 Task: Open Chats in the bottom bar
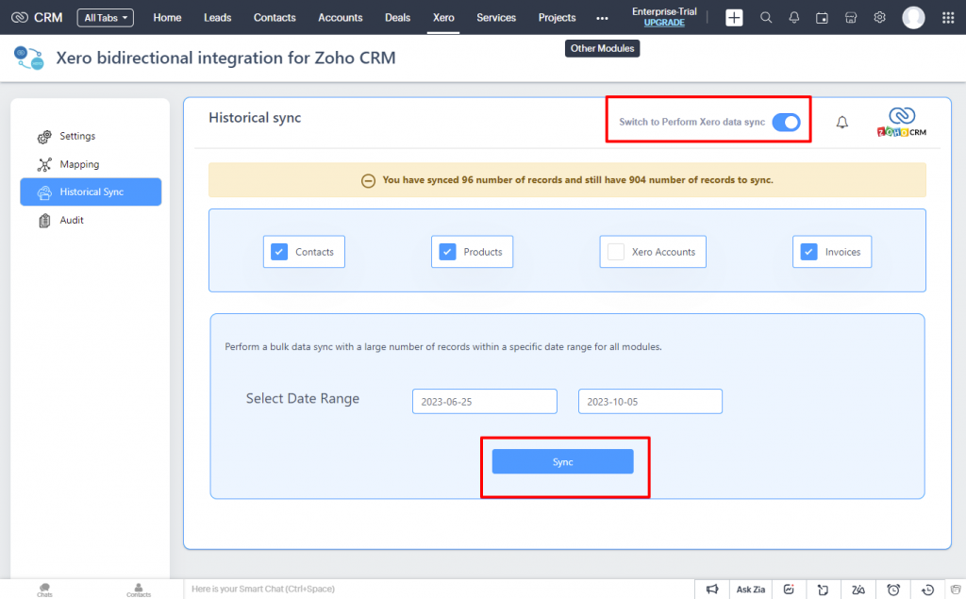pyautogui.click(x=44, y=591)
